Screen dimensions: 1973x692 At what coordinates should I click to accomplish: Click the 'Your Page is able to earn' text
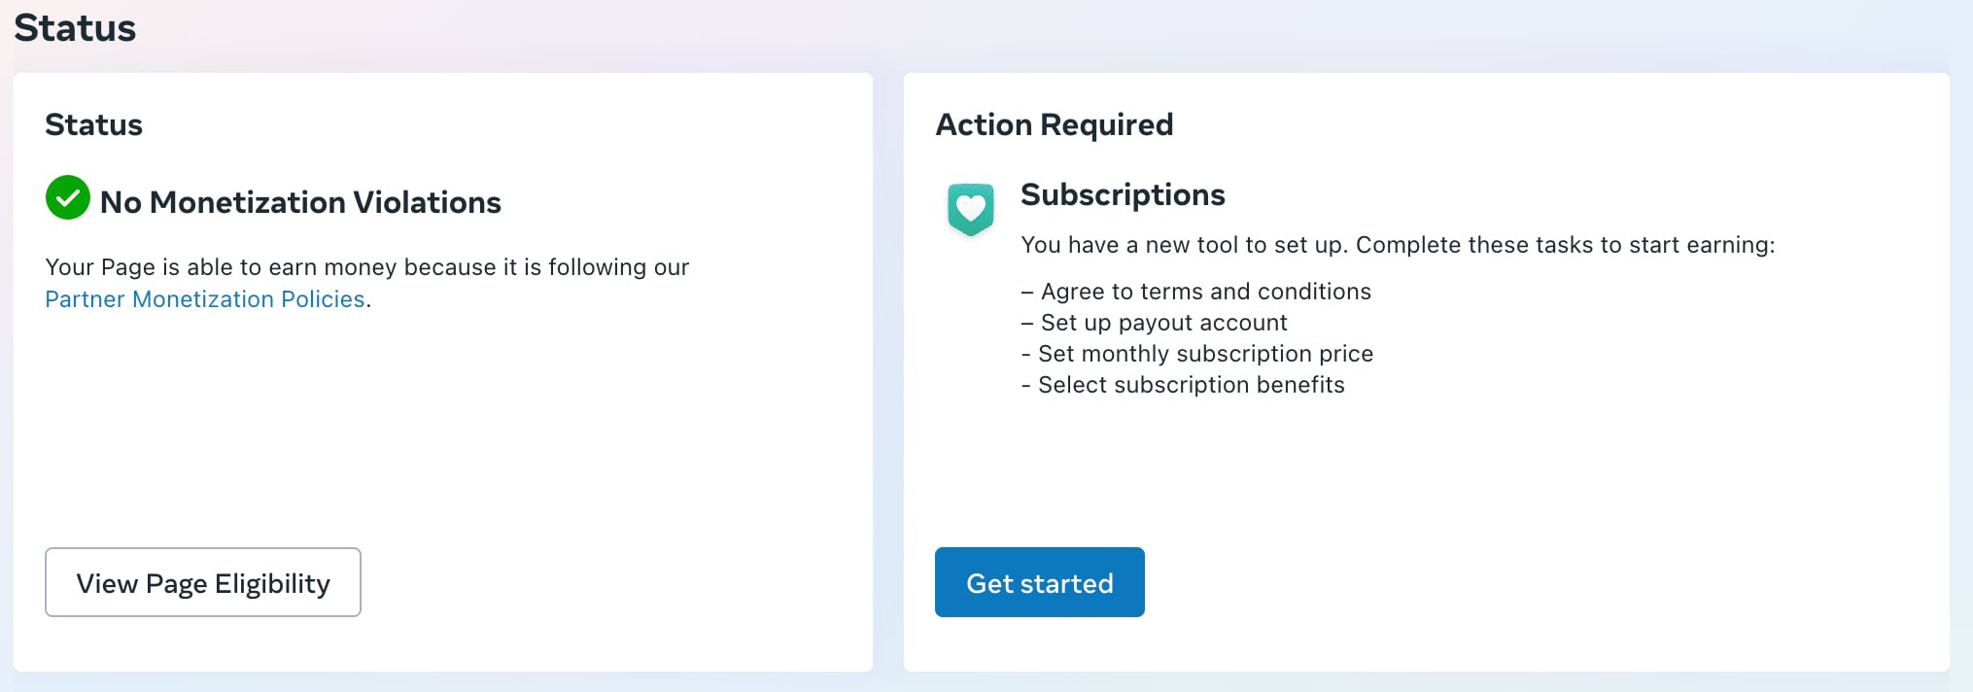coord(367,267)
